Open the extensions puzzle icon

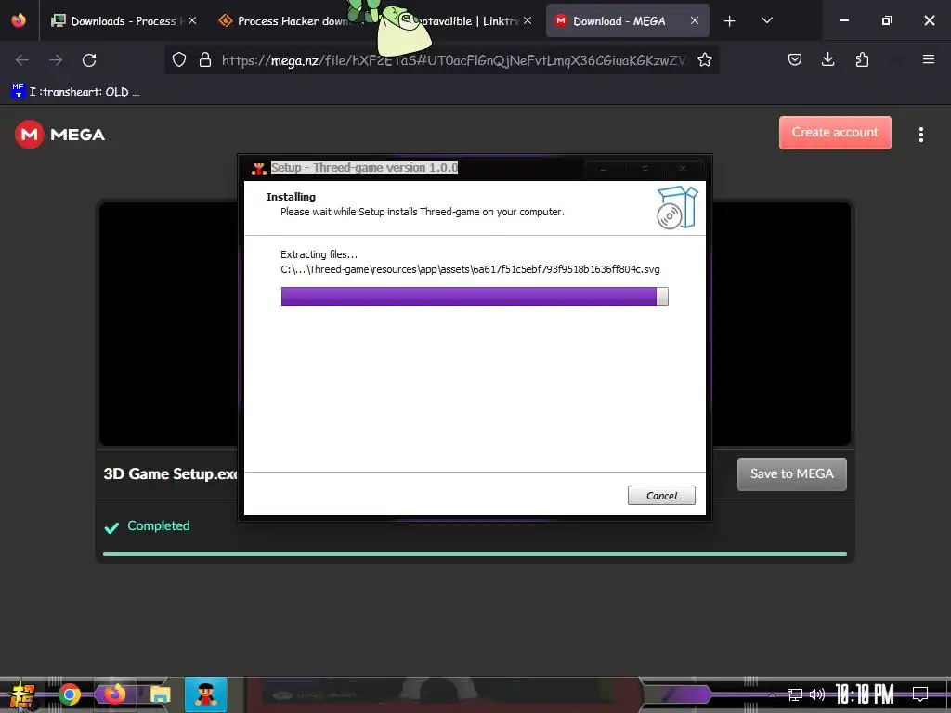(862, 59)
